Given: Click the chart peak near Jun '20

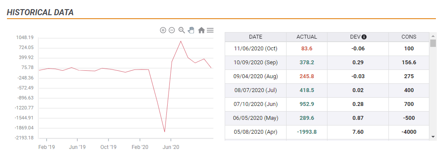Looking at the screenshot, I should (x=180, y=41).
